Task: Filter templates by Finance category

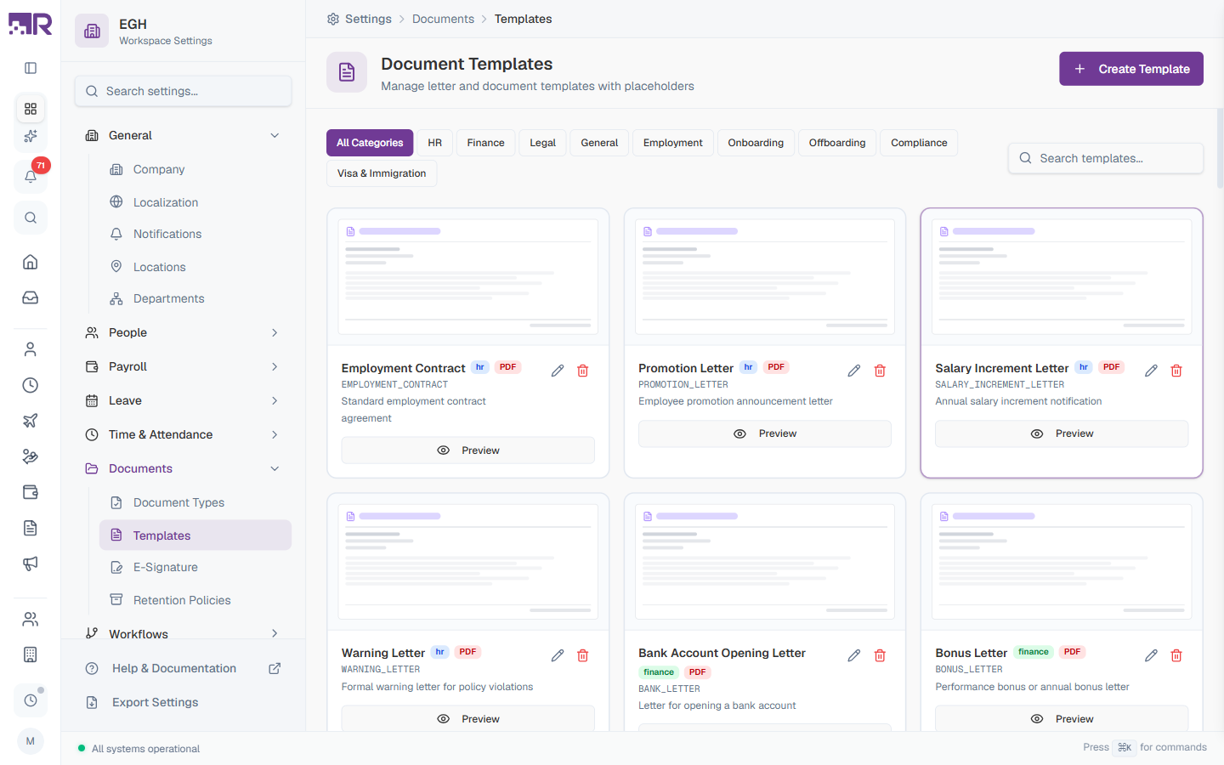Action: 486,143
